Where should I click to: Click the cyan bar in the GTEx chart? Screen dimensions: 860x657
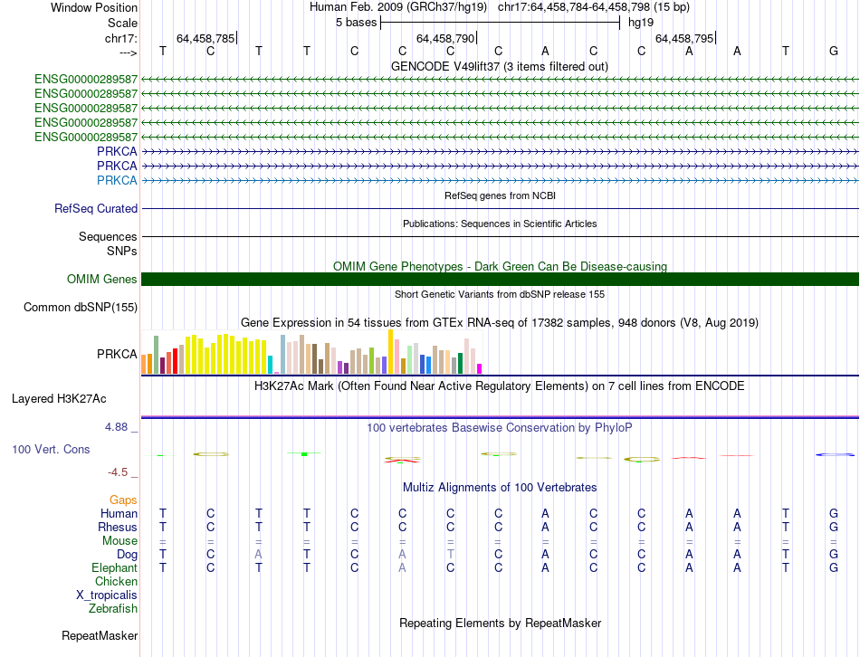pyautogui.click(x=270, y=365)
